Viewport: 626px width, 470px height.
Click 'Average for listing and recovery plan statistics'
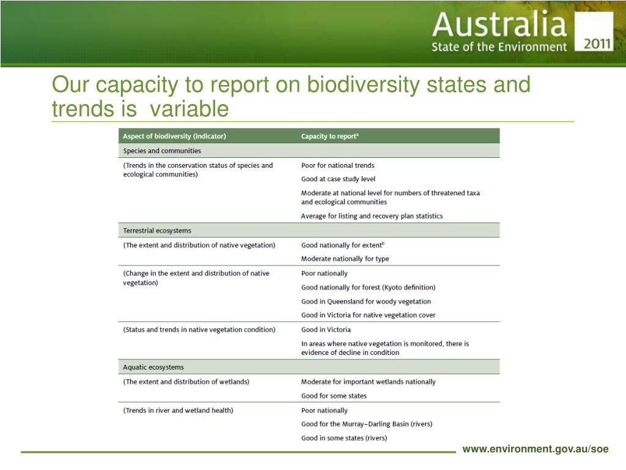point(372,216)
